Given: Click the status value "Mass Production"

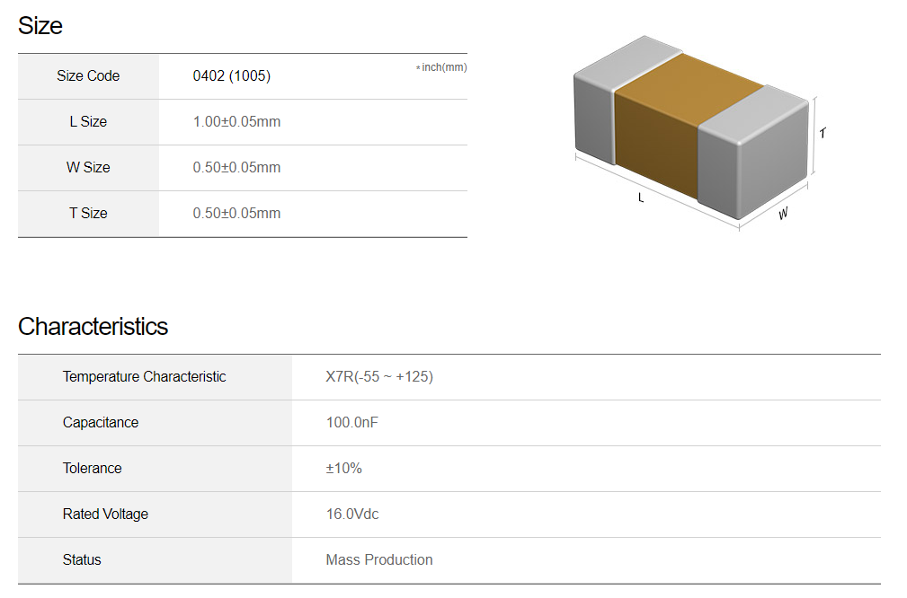Looking at the screenshot, I should click(379, 560).
